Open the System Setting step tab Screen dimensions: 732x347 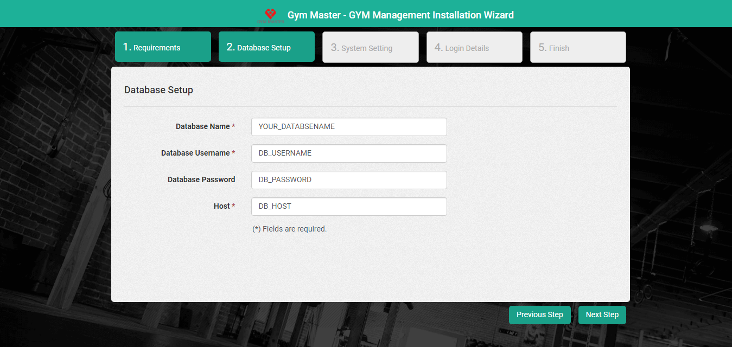point(370,48)
